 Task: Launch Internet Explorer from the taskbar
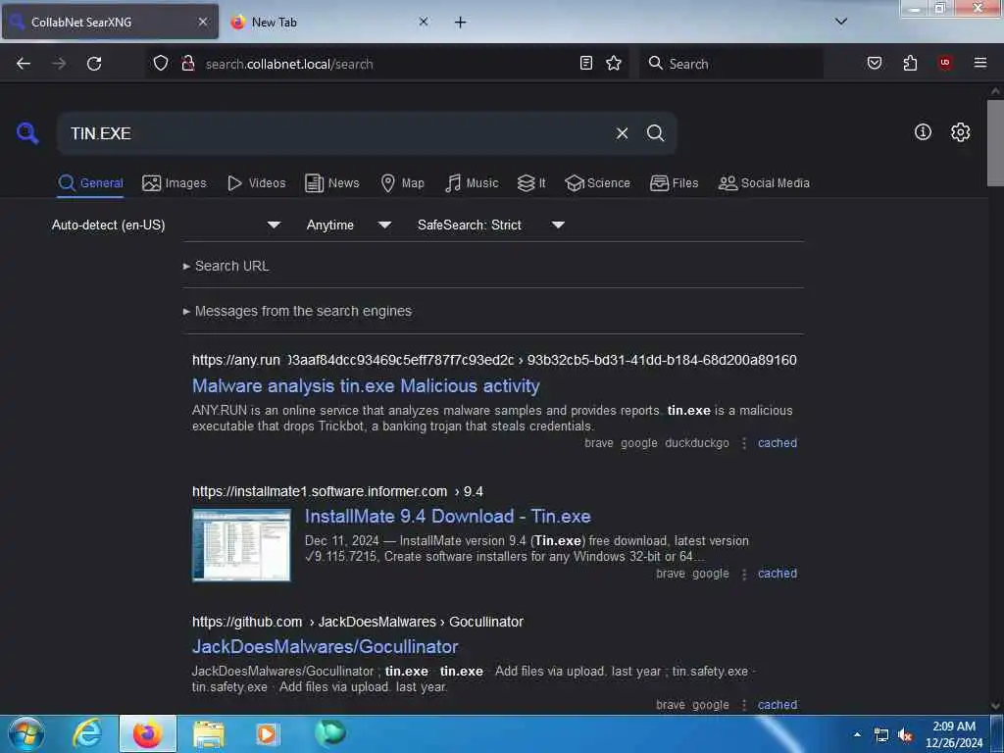[x=87, y=733]
